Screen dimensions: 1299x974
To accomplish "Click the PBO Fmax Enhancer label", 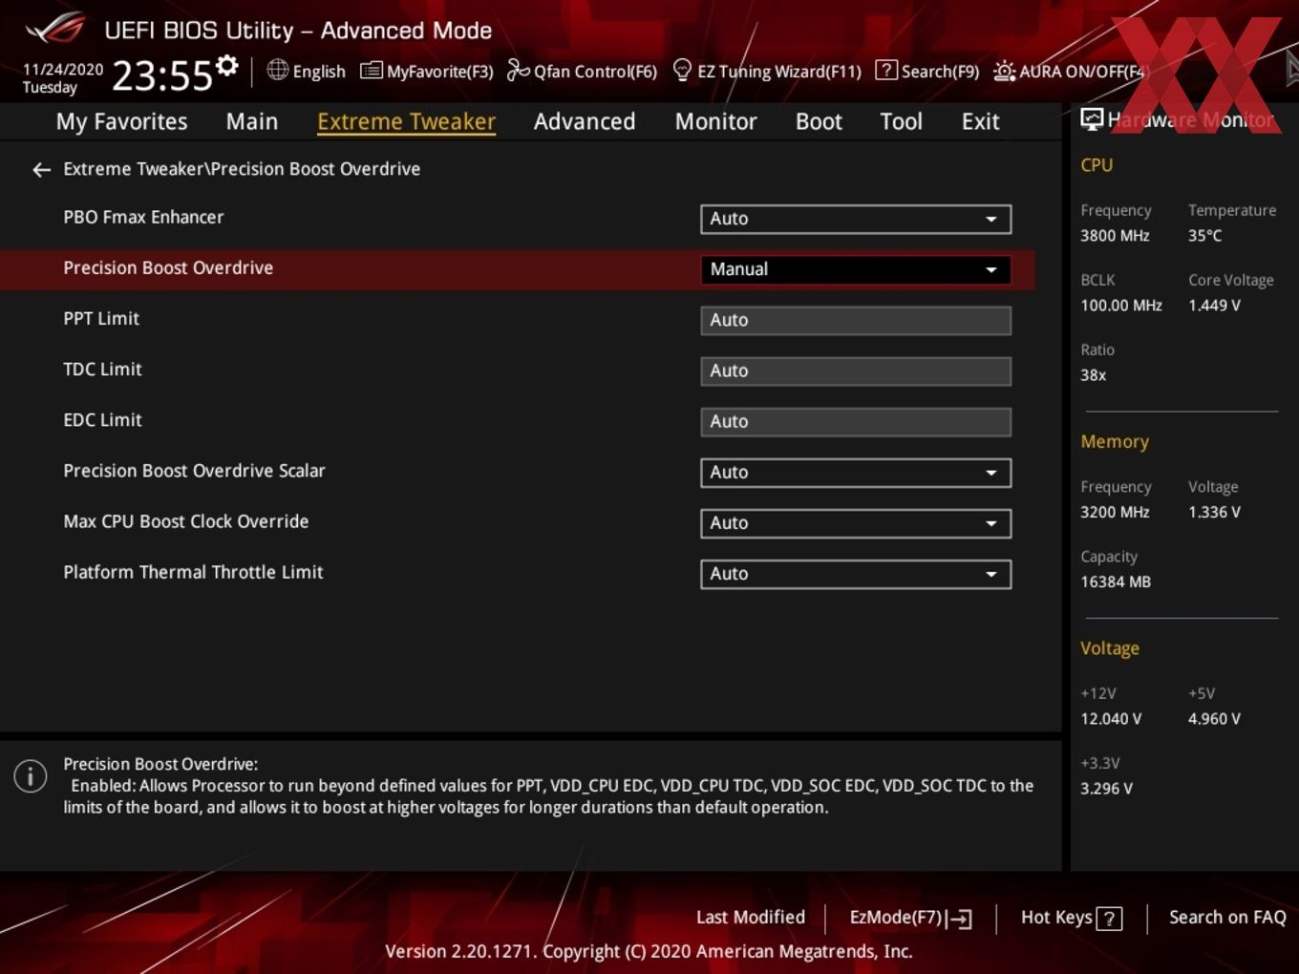I will pyautogui.click(x=143, y=217).
